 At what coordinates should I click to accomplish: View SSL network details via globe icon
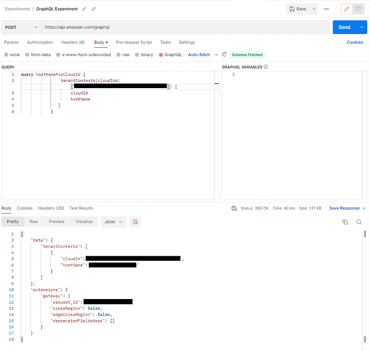pos(234,208)
